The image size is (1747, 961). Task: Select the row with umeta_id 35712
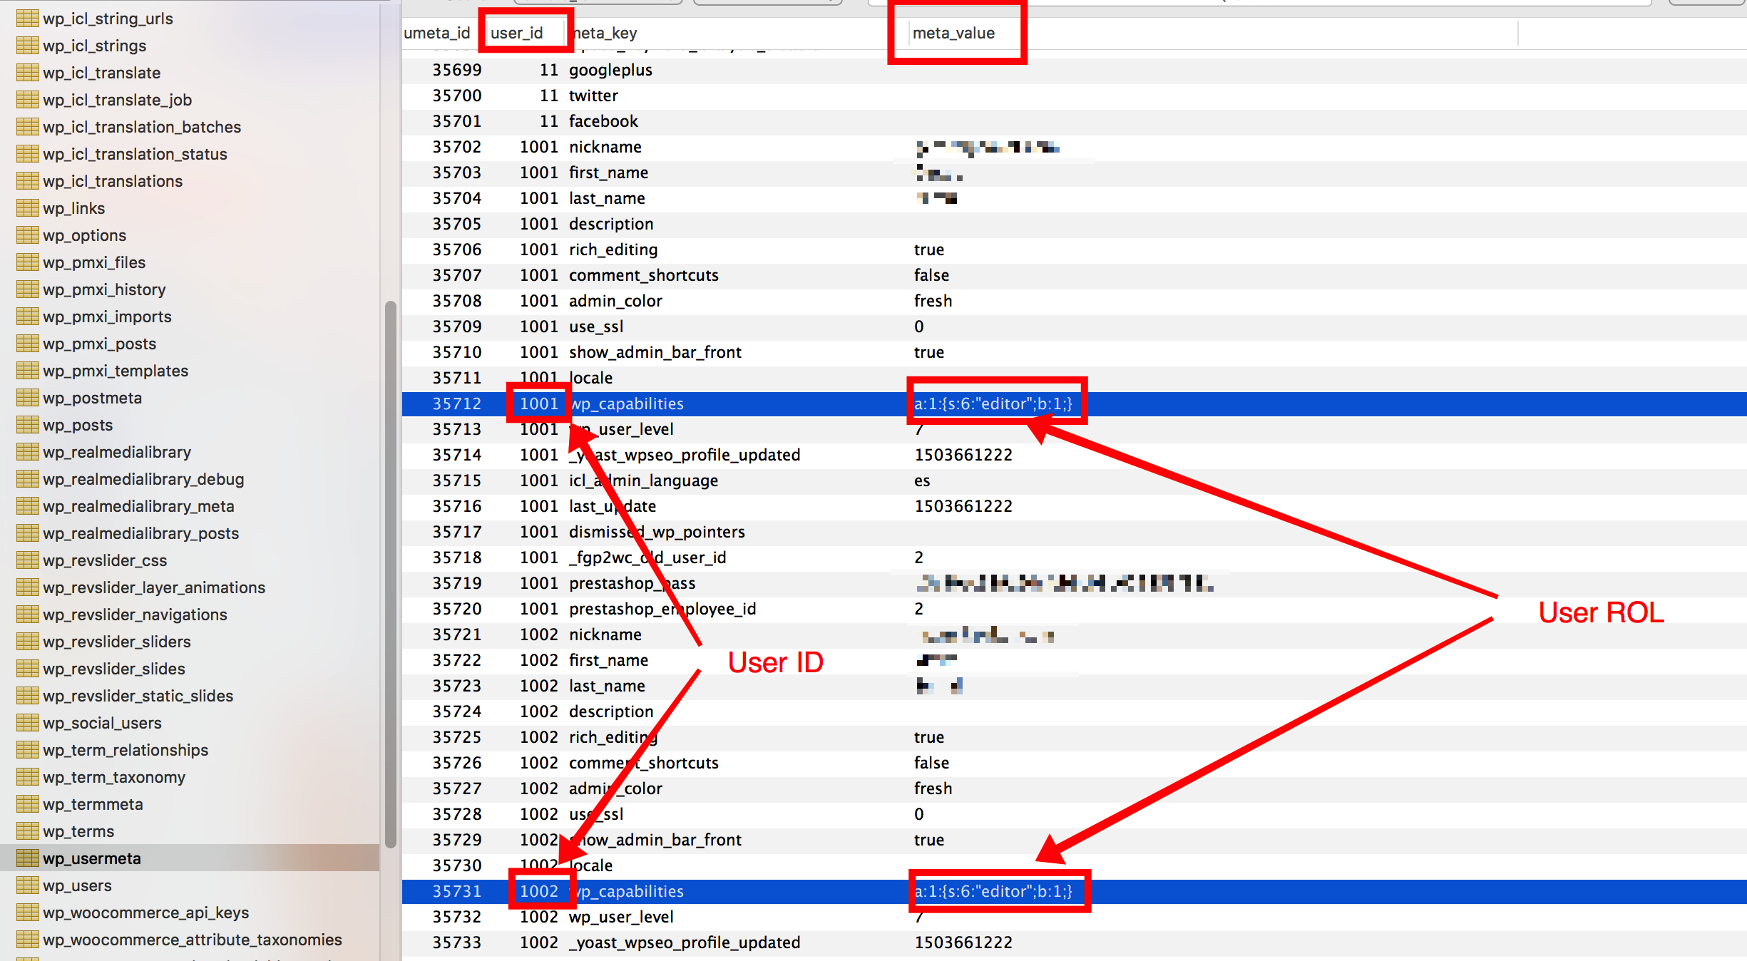click(457, 404)
